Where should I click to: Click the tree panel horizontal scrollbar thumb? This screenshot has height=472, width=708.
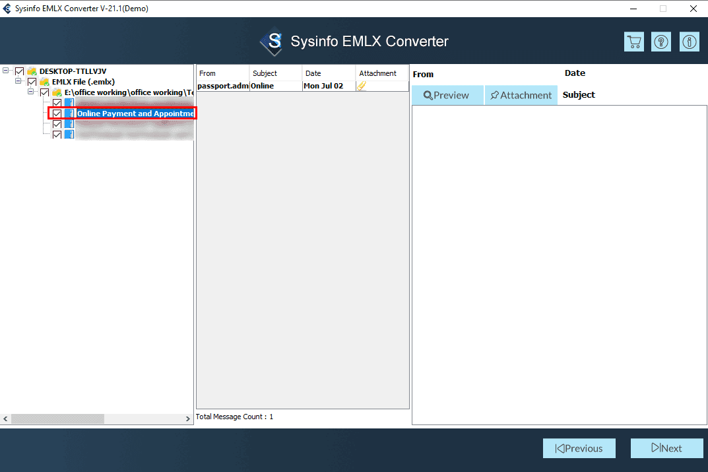coord(58,419)
